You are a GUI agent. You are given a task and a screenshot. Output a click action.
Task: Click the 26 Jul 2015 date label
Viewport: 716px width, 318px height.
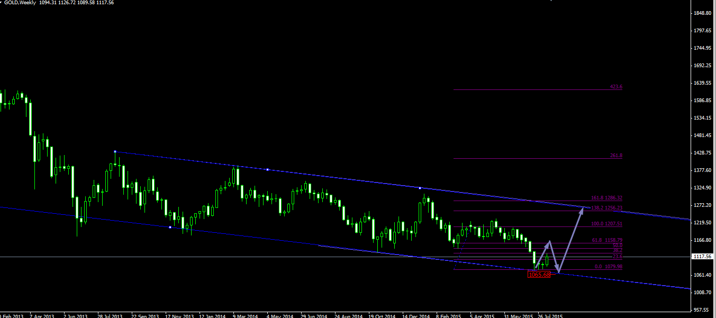point(550,316)
